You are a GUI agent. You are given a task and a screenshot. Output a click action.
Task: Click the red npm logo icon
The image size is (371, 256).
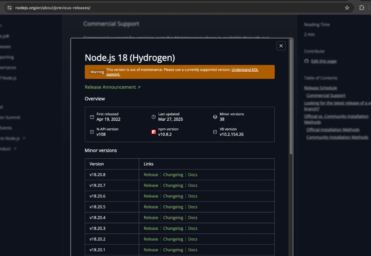pyautogui.click(x=154, y=132)
